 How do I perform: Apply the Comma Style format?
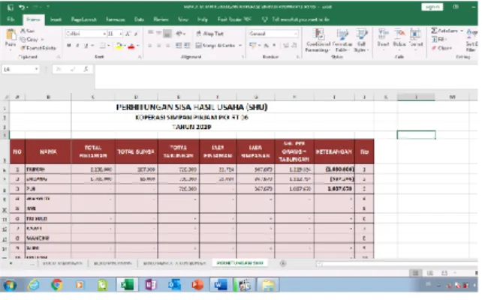(274, 46)
